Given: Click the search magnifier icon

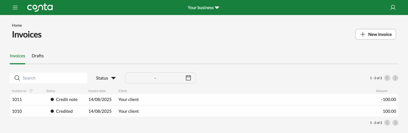Looking at the screenshot, I should tap(17, 78).
